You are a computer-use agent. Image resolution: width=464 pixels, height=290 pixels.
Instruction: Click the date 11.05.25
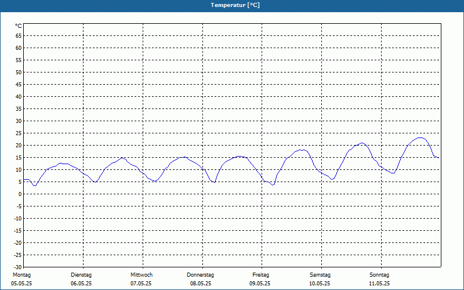tap(379, 284)
